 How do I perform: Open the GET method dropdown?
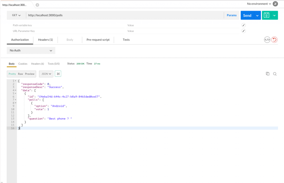(16, 15)
